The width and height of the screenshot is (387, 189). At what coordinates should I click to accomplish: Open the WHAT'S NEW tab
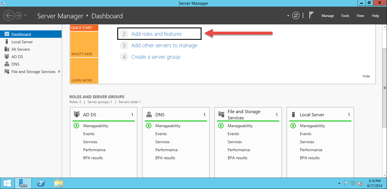pyautogui.click(x=84, y=44)
